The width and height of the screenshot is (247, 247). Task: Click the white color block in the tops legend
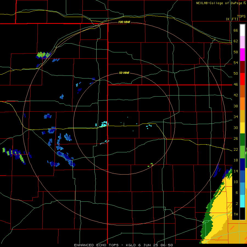click(242, 30)
